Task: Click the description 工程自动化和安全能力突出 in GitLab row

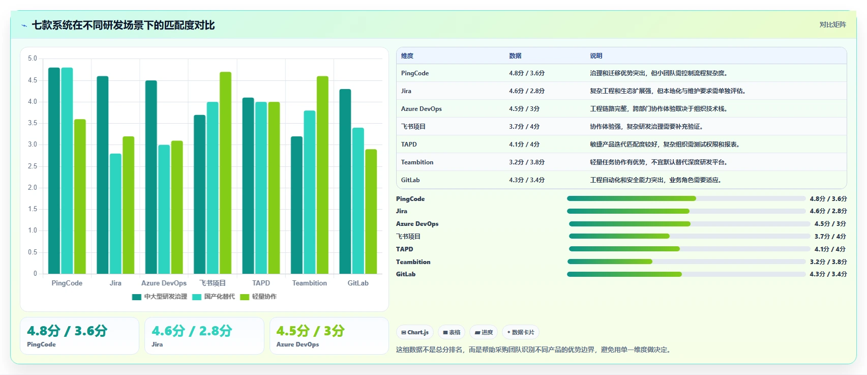Action: pos(656,180)
